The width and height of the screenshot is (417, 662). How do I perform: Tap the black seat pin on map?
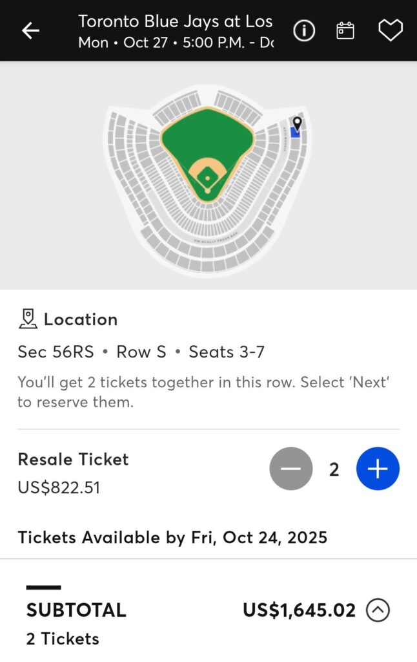point(297,122)
